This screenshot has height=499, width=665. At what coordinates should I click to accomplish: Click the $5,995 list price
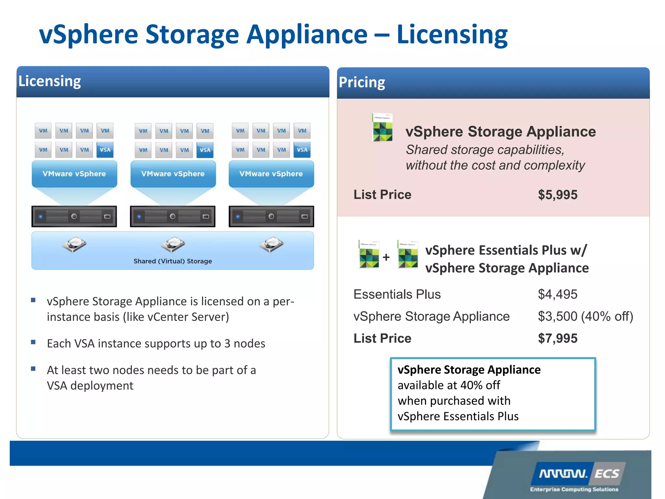point(558,195)
